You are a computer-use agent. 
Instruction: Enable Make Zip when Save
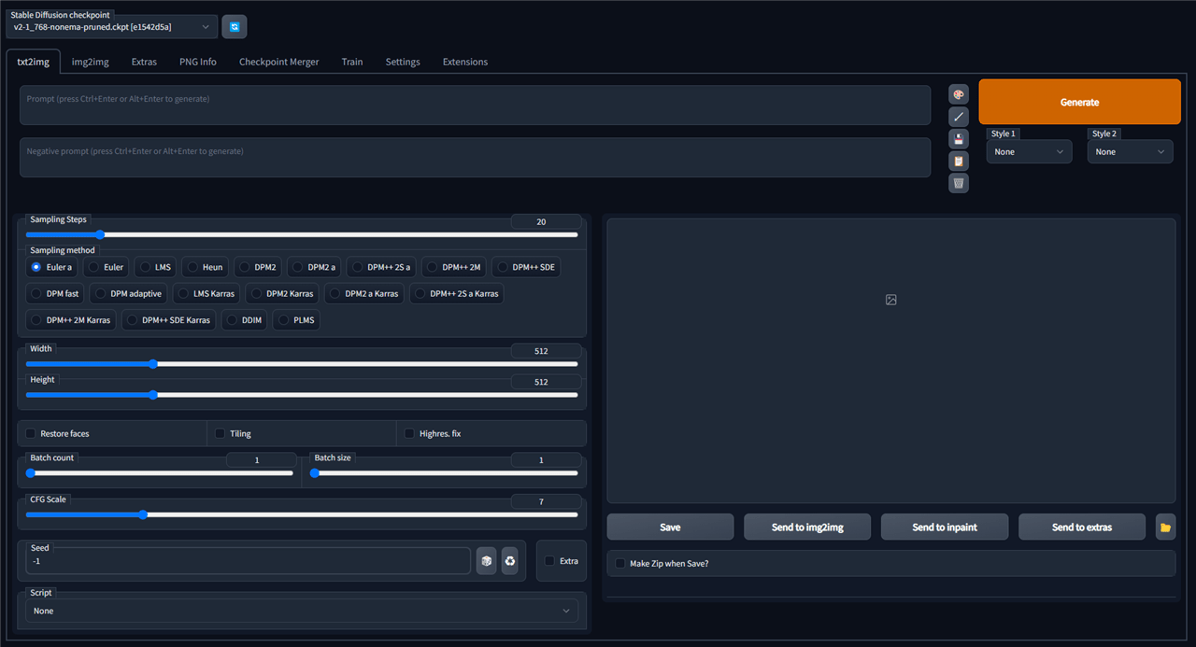click(620, 563)
